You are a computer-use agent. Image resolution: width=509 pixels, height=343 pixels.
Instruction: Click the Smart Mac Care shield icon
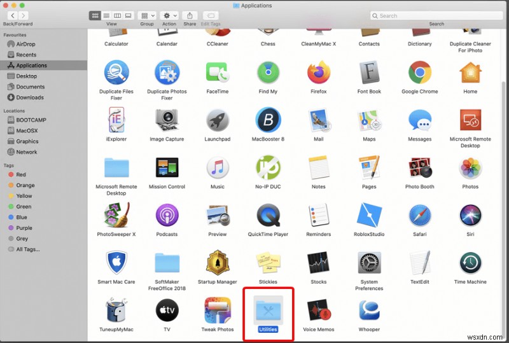116,262
